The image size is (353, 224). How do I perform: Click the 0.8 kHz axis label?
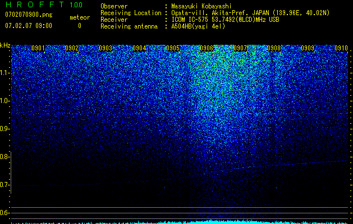tap(4, 157)
